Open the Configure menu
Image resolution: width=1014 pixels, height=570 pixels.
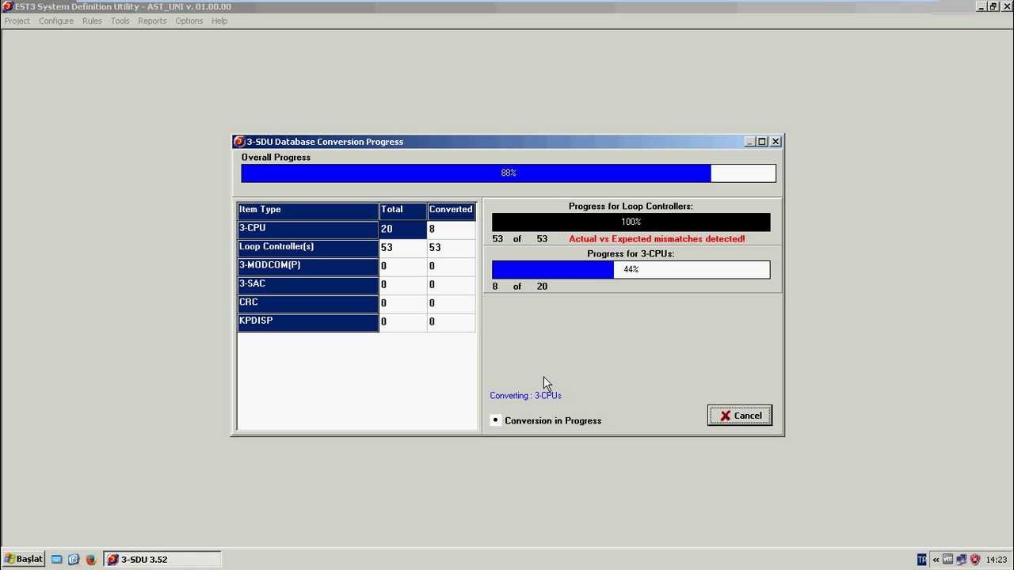(x=56, y=21)
